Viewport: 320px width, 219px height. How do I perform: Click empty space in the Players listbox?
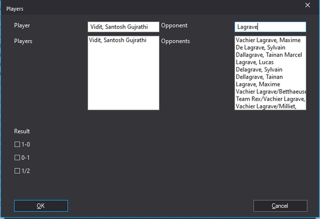tap(123, 80)
